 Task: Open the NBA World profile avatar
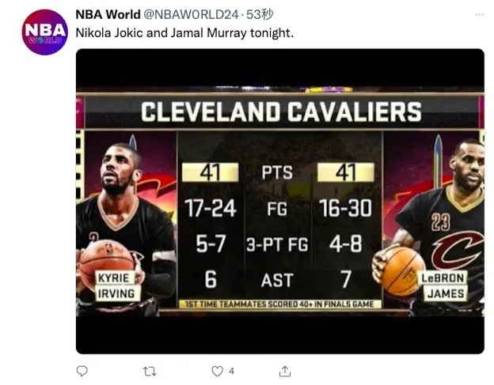pos(44,32)
